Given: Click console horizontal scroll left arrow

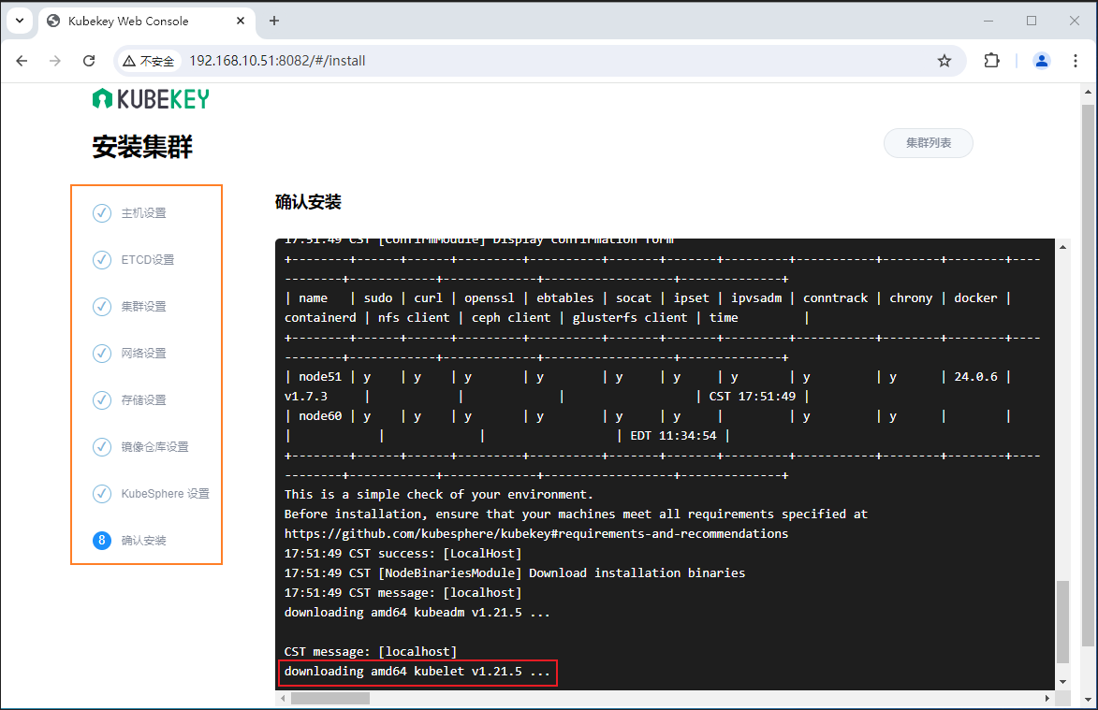Looking at the screenshot, I should [x=283, y=698].
